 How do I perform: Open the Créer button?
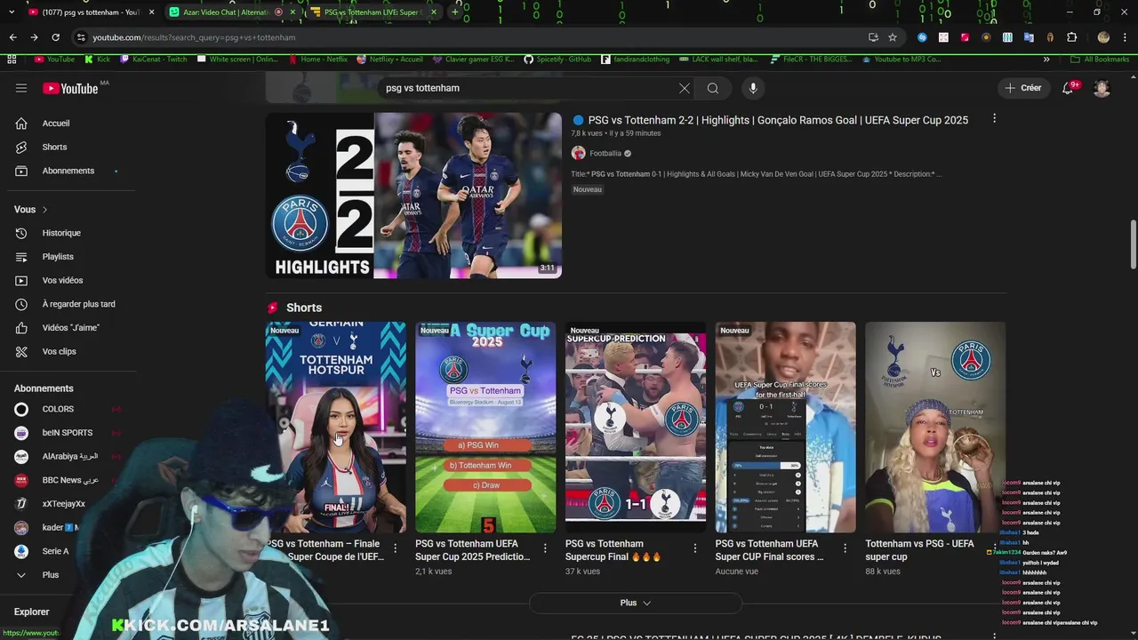click(1023, 88)
